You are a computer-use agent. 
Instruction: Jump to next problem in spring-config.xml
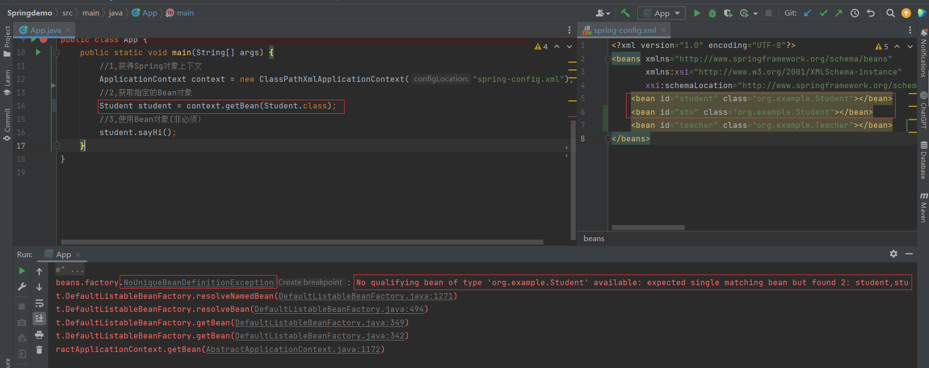[910, 46]
